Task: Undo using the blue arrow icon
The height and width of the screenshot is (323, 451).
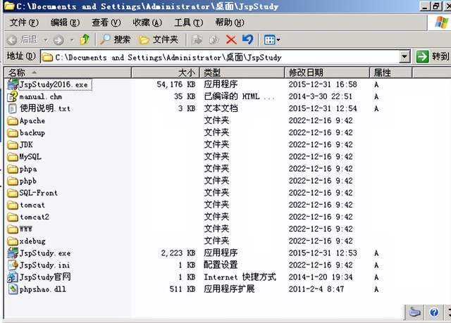Action: (248, 39)
